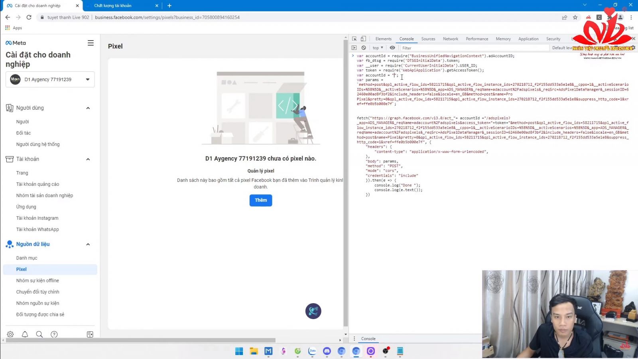Viewport: 638px width, 359px height.
Task: Open business settings gear icon
Action: click(x=10, y=334)
